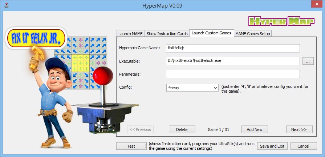325x157 pixels.
Task: Expand the Config 4-way dropdown
Action: pos(192,88)
